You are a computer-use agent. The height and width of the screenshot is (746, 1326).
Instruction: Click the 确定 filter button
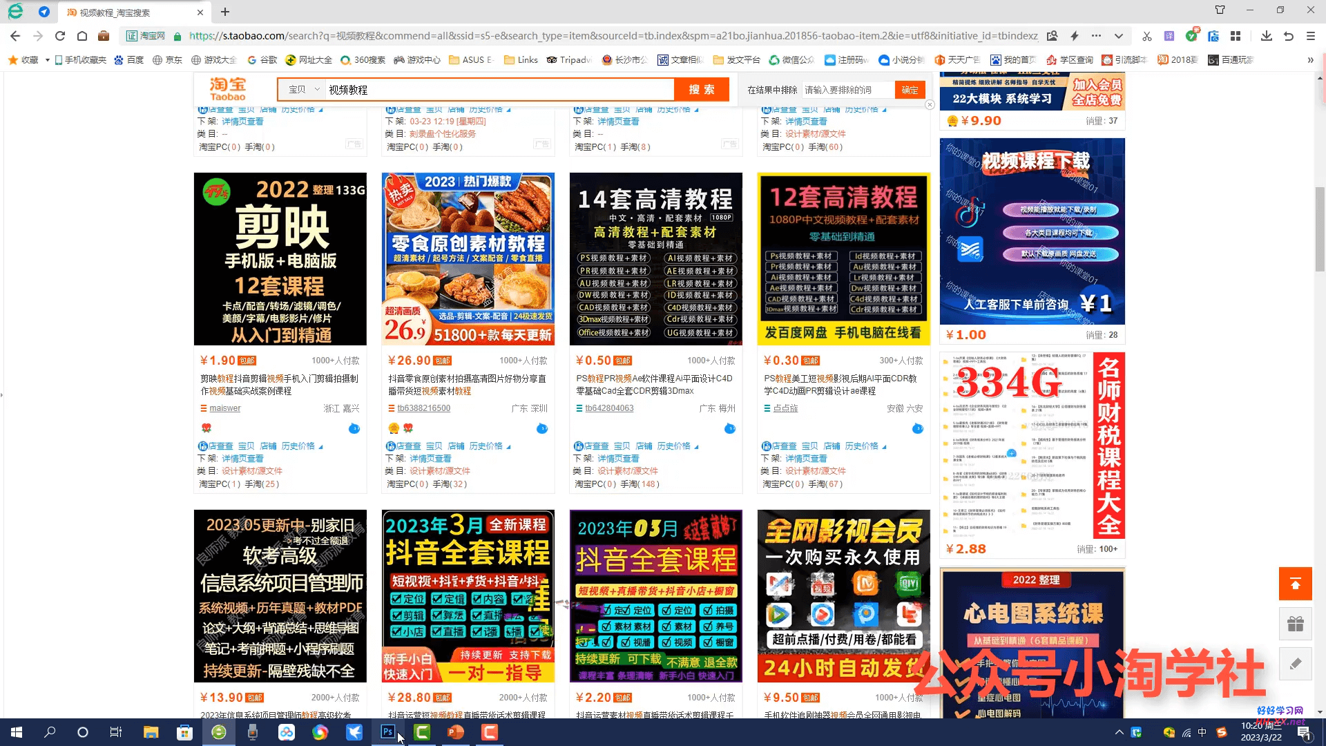(910, 90)
